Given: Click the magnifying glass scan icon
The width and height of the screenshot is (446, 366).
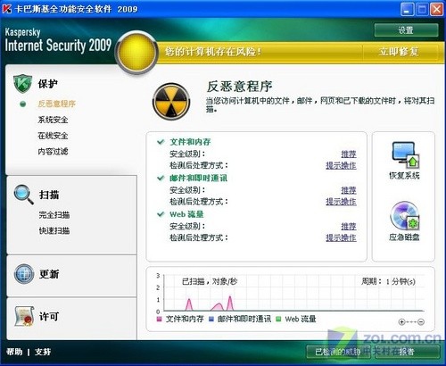Looking at the screenshot, I should (x=24, y=195).
